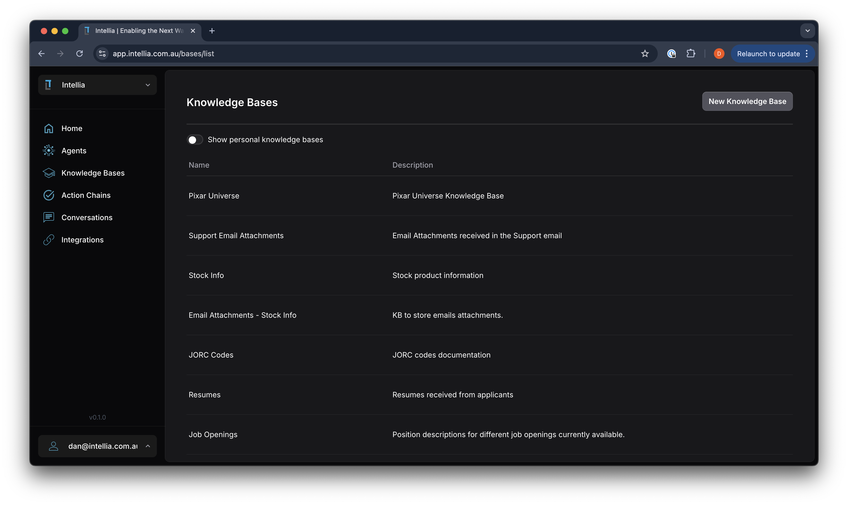Image resolution: width=848 pixels, height=505 pixels.
Task: Click the Intellia browser tab title
Action: pyautogui.click(x=139, y=31)
